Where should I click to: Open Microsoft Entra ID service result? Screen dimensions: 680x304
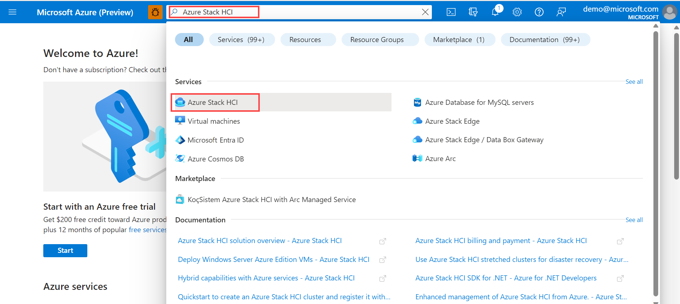216,140
